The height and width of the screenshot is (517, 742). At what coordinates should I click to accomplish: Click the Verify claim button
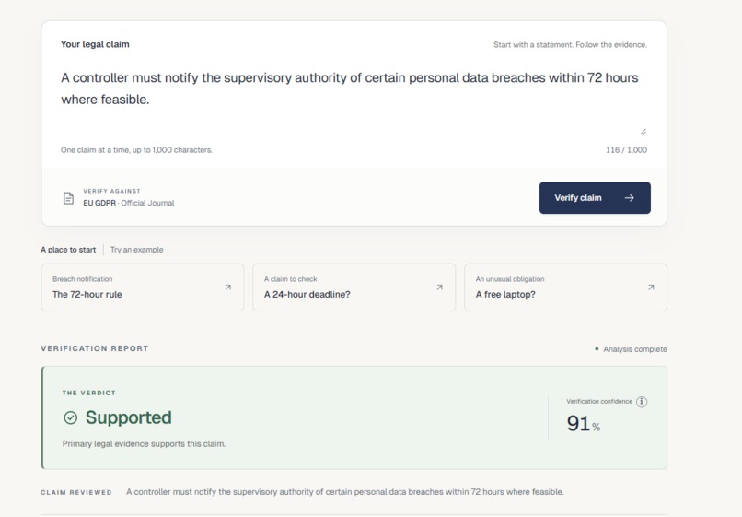click(595, 197)
